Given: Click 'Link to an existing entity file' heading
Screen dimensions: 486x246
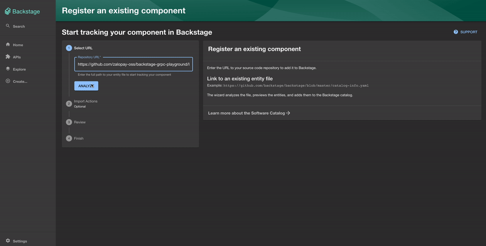Looking at the screenshot, I should 240,78.
